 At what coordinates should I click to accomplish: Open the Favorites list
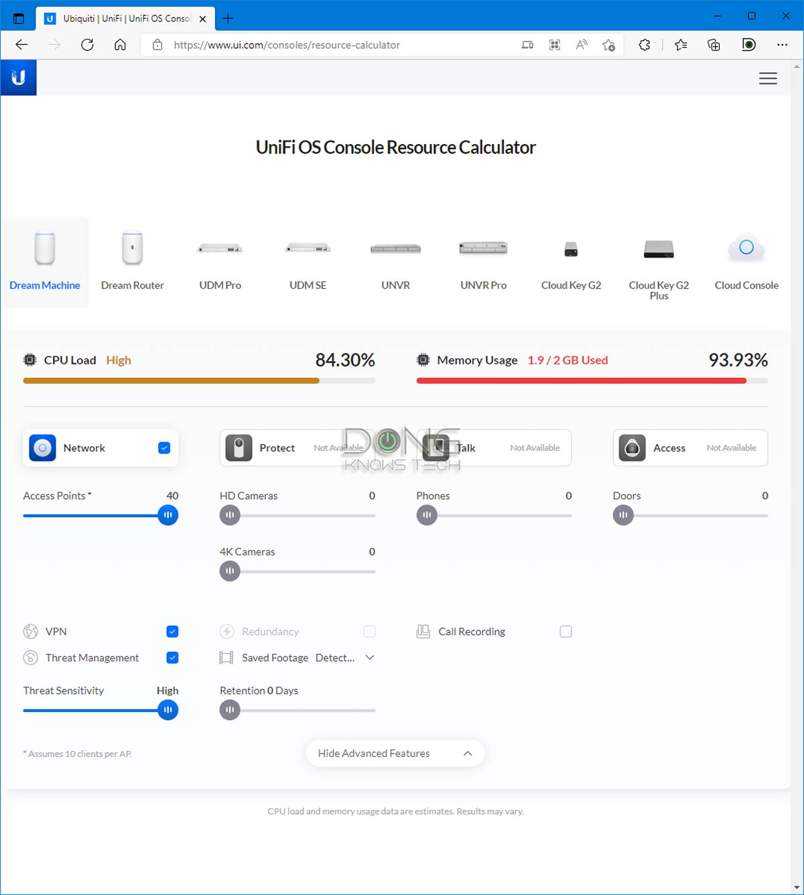681,45
